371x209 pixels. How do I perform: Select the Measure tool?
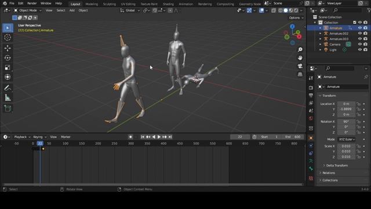point(8,98)
